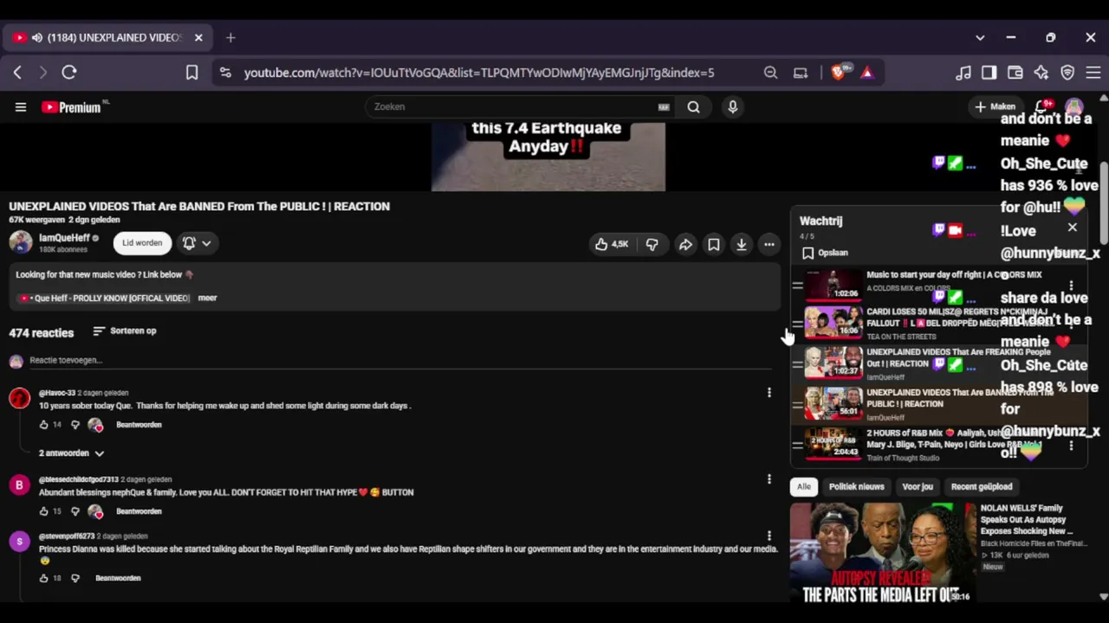View site information icon in address bar
This screenshot has width=1109, height=623.
click(225, 73)
